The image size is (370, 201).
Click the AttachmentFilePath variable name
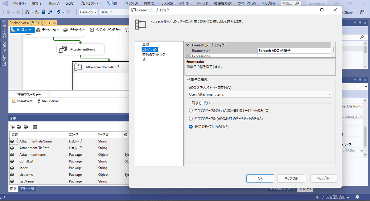(34, 148)
